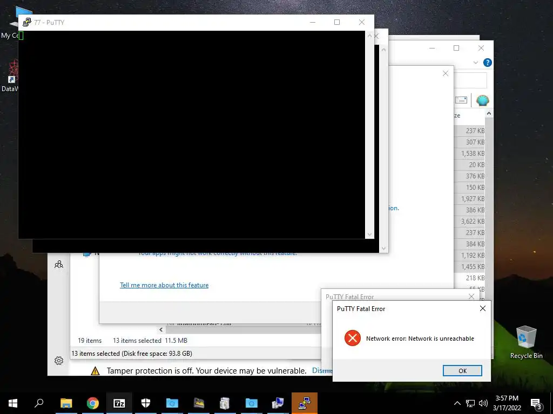The width and height of the screenshot is (553, 414).
Task: Open the picture viewer icon in the taskbar
Action: pyautogui.click(x=199, y=403)
